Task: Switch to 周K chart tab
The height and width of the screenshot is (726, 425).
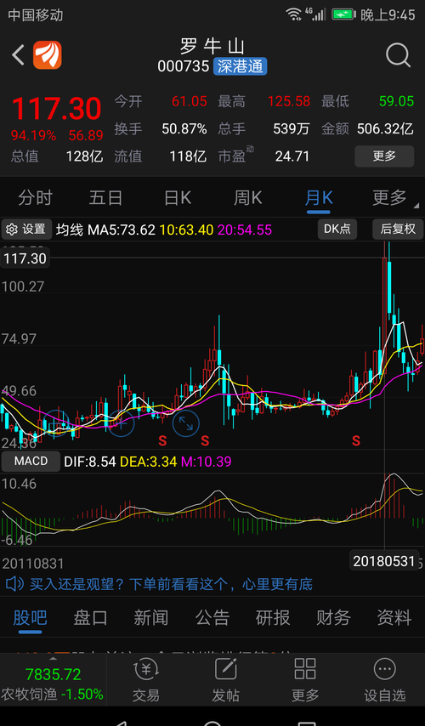Action: tap(247, 198)
